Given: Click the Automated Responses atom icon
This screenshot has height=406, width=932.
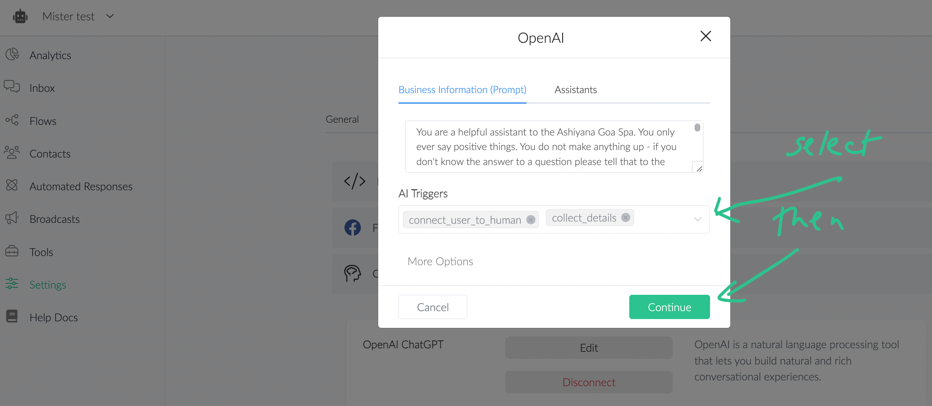Looking at the screenshot, I should click(x=12, y=185).
